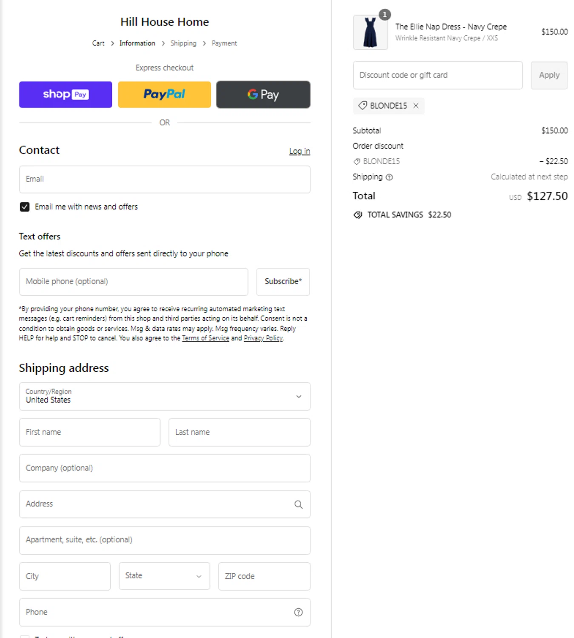
Task: Go back to Cart in the breadcrumb
Action: (x=98, y=43)
